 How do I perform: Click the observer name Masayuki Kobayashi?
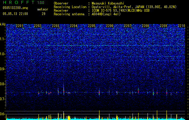pos(108,3)
